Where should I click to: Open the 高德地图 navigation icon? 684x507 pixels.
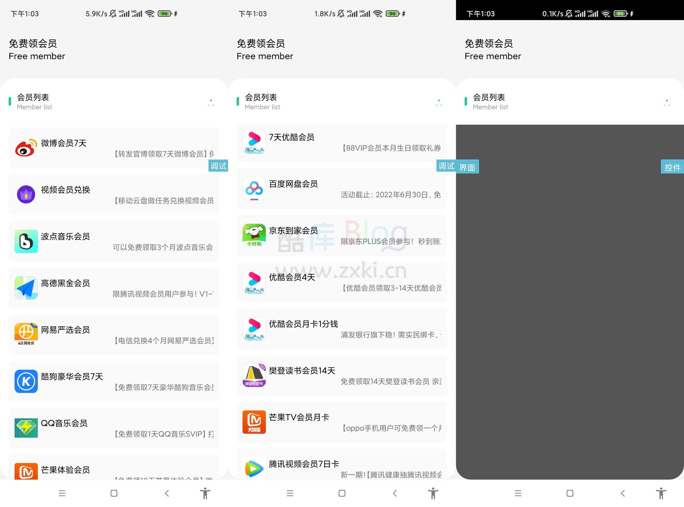26,288
